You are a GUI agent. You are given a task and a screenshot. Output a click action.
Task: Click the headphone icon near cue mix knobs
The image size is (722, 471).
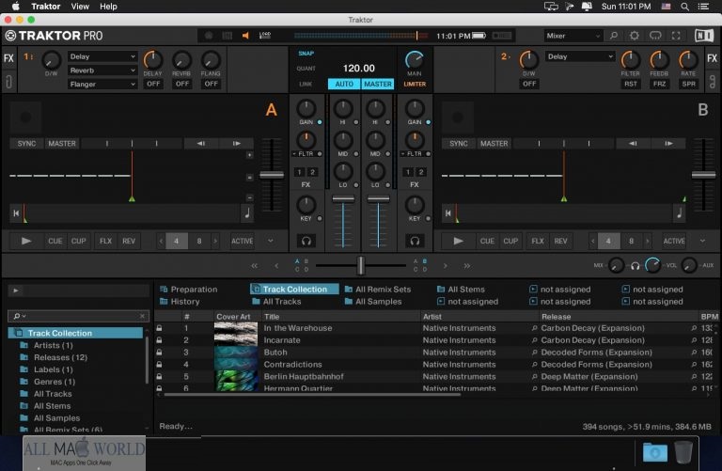[635, 266]
